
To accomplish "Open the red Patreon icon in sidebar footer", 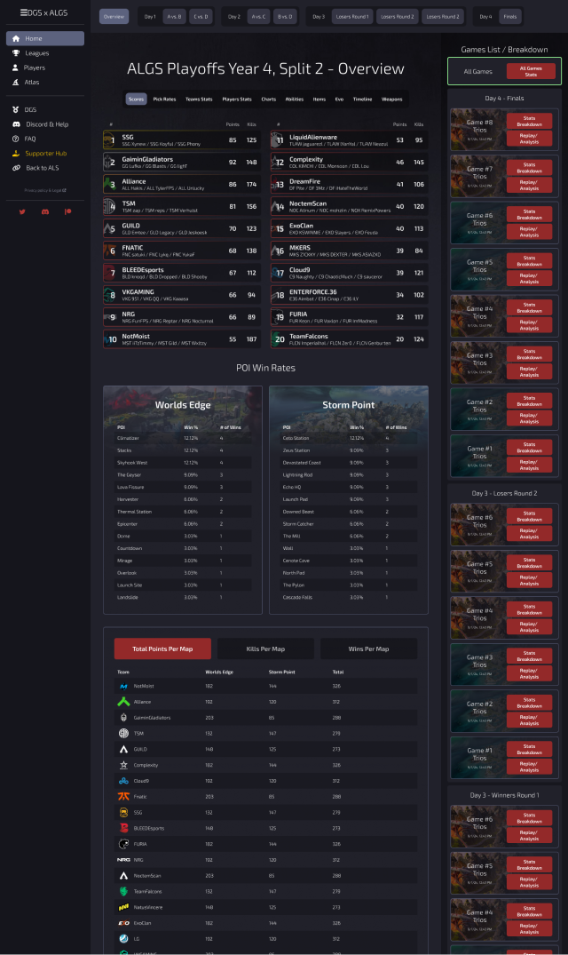I will click(67, 211).
